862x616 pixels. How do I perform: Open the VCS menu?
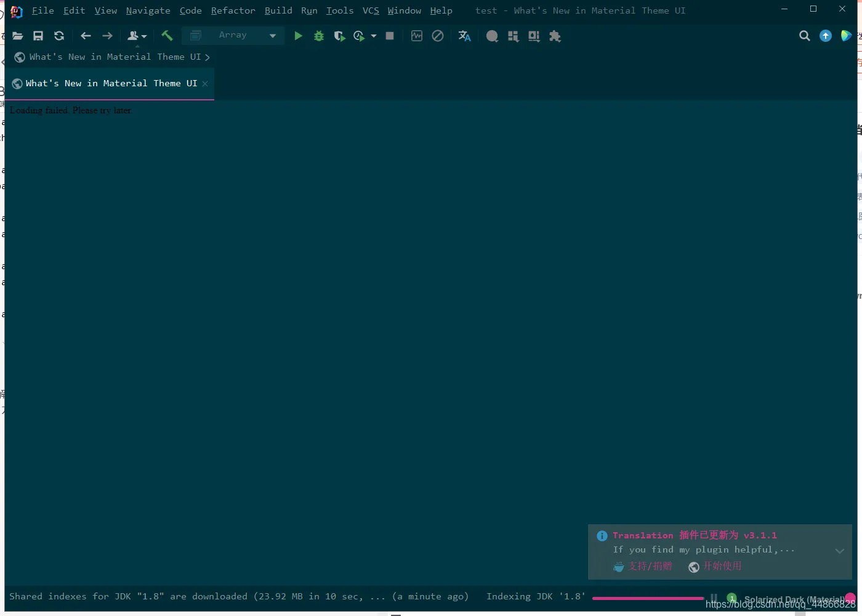coord(371,10)
